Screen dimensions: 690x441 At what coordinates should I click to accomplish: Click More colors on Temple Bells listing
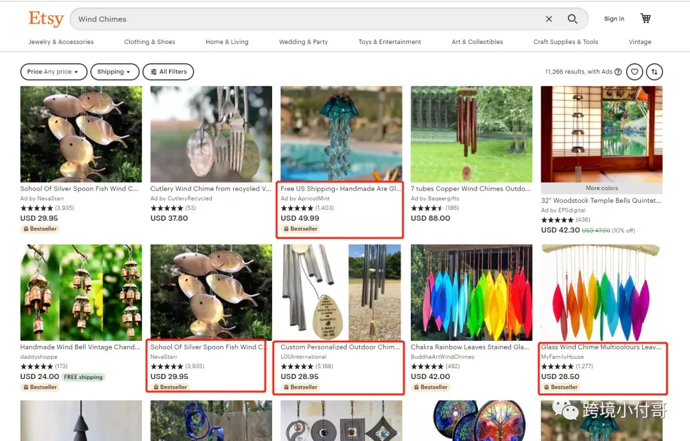(602, 188)
